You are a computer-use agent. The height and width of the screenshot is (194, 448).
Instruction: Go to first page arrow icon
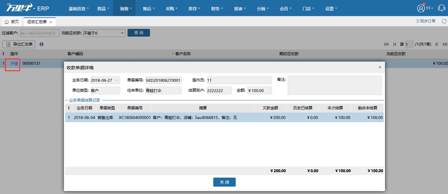[x=386, y=44]
